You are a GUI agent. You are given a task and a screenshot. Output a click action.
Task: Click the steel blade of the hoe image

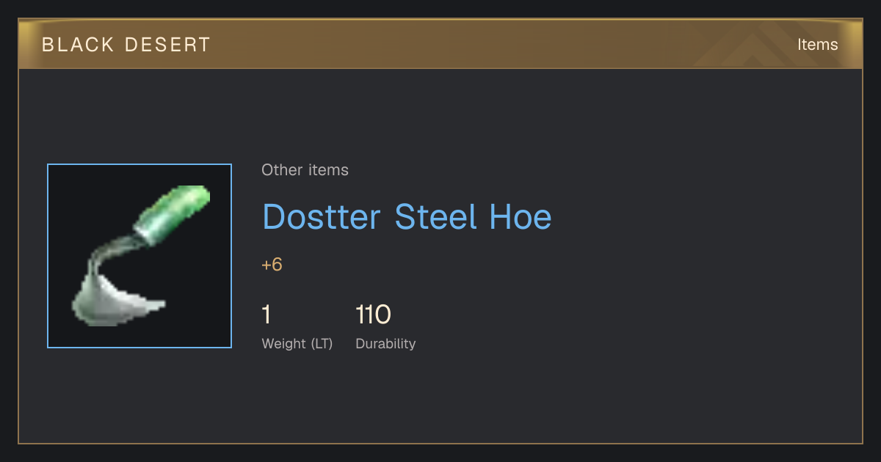117,299
